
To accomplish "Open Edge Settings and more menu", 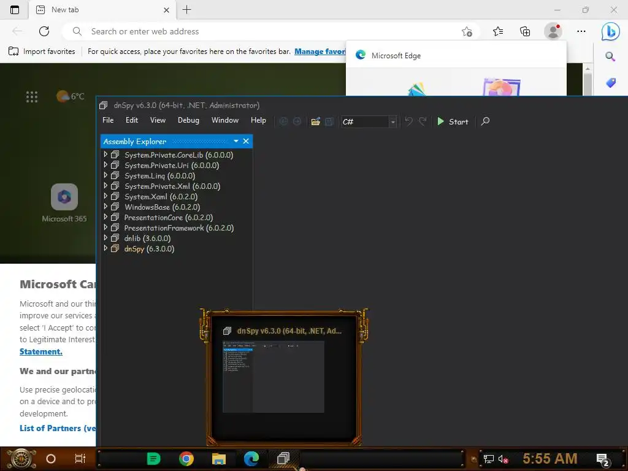I will (581, 31).
